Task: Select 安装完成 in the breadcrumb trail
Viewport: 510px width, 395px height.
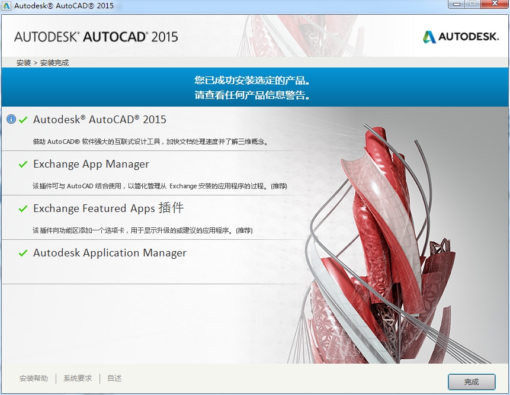Action: [x=56, y=62]
